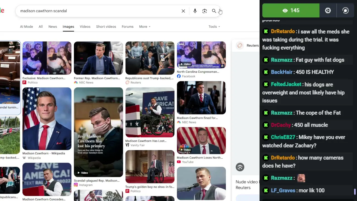Screen dimensions: 357x201
Task: Click the Kick badge beside BackHair
Action: click(x=266, y=72)
